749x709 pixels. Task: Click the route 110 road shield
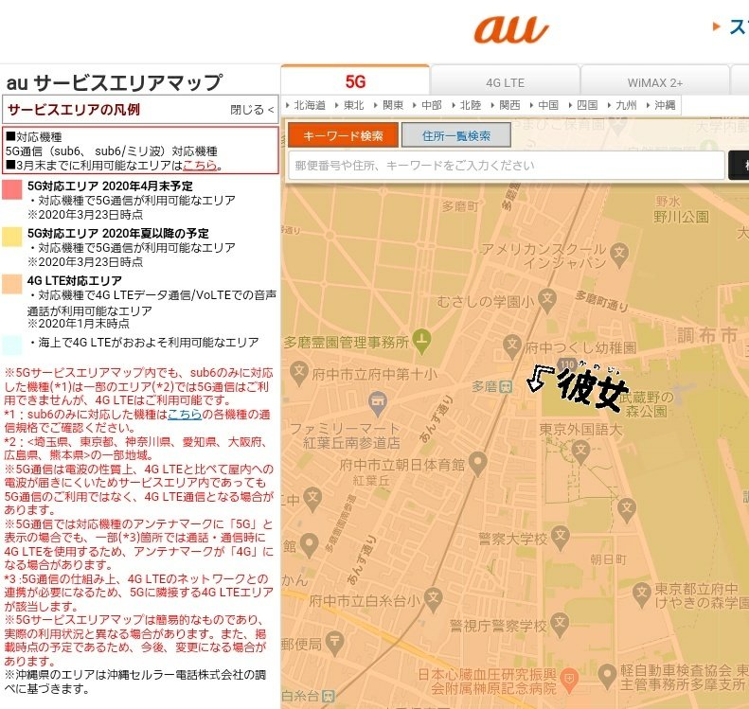(567, 364)
